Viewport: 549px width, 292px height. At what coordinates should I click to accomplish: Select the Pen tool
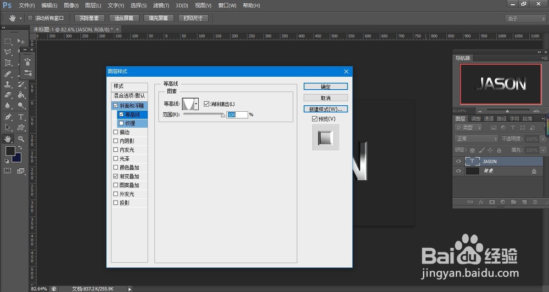pyautogui.click(x=7, y=117)
